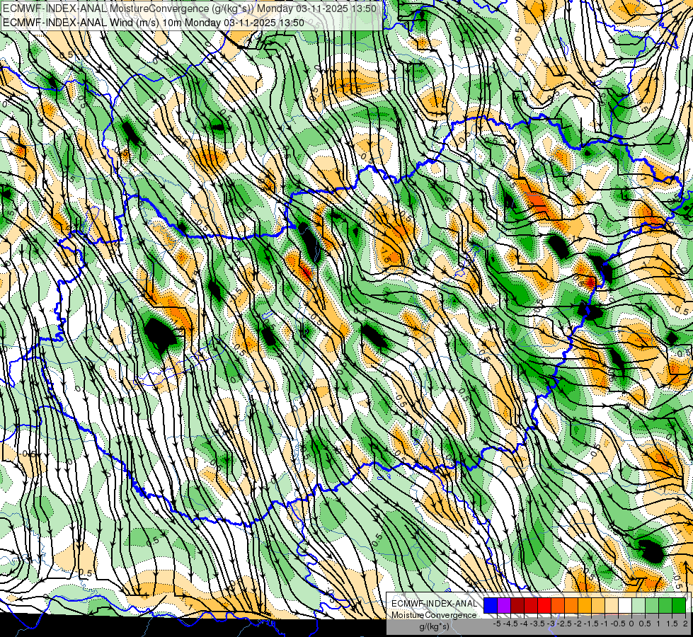The width and height of the screenshot is (693, 637).
Task: Click the '2' tick label at legend end
Action: pyautogui.click(x=685, y=624)
